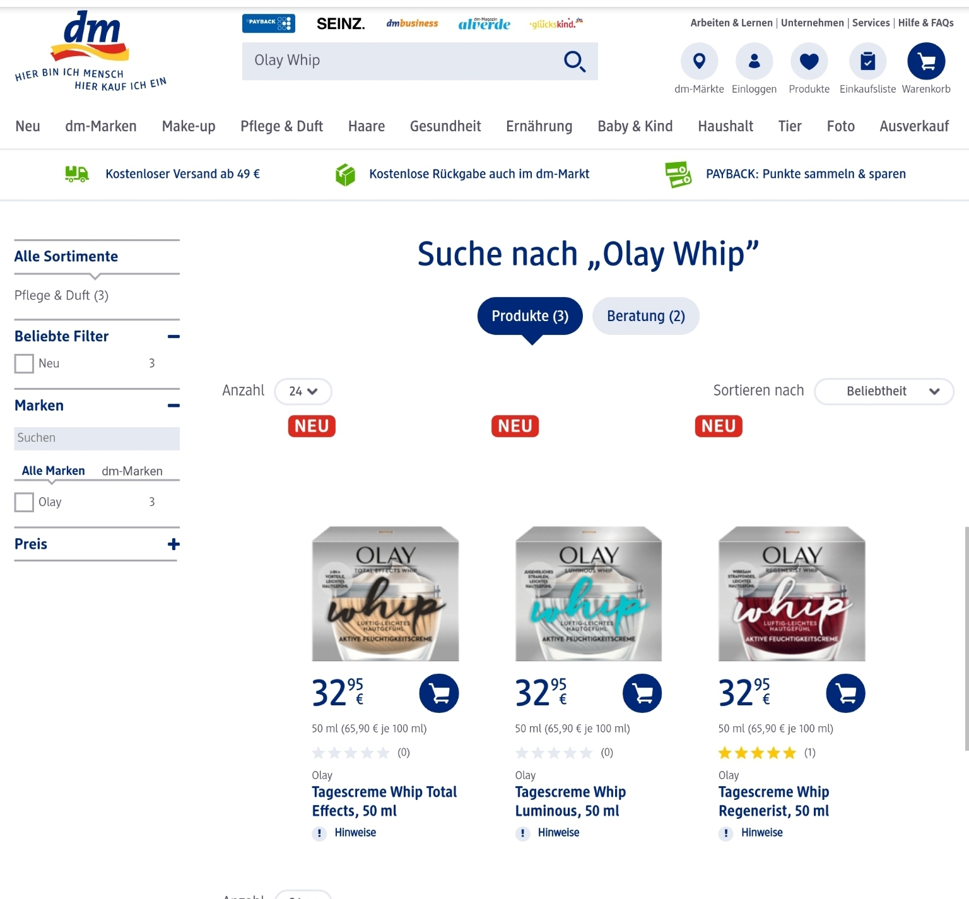
Task: Collapse the Marken filter section
Action: point(173,406)
